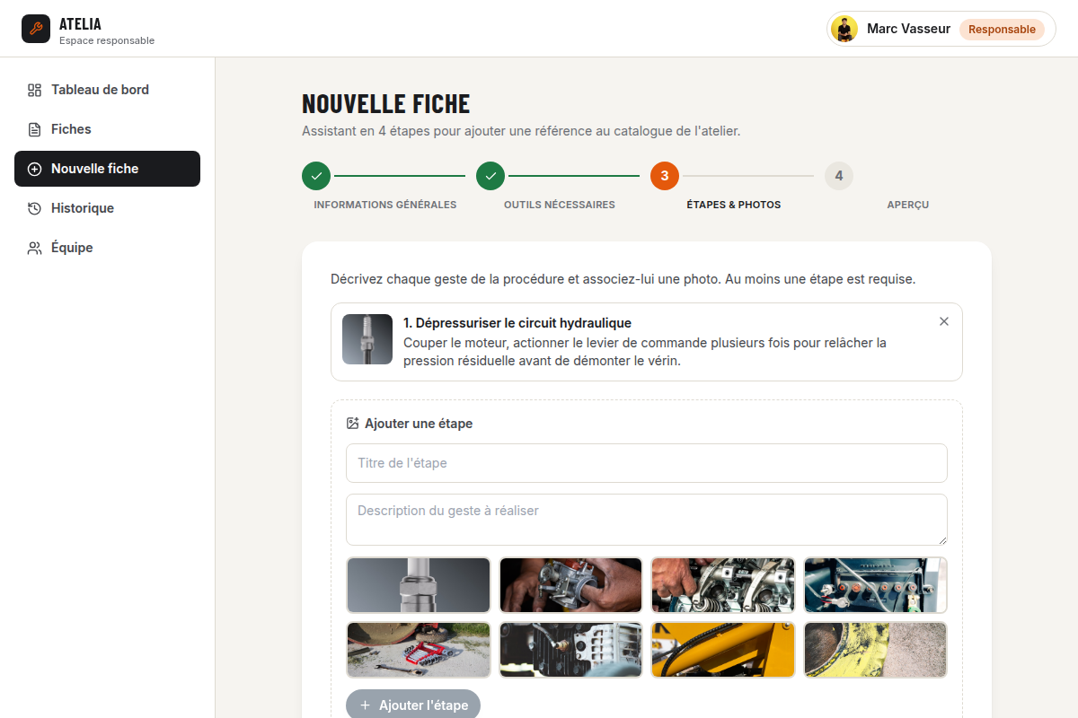The image size is (1078, 718).
Task: Click the Équipe people icon
Action: (34, 248)
